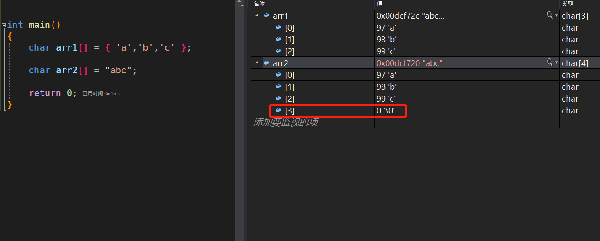This screenshot has width=600, height=241.
Task: Select the [3] name under arr2
Action: (290, 110)
